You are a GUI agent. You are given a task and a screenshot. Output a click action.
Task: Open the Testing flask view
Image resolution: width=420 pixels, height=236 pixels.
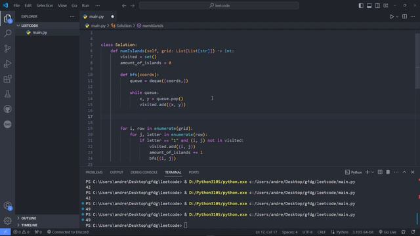[7, 94]
